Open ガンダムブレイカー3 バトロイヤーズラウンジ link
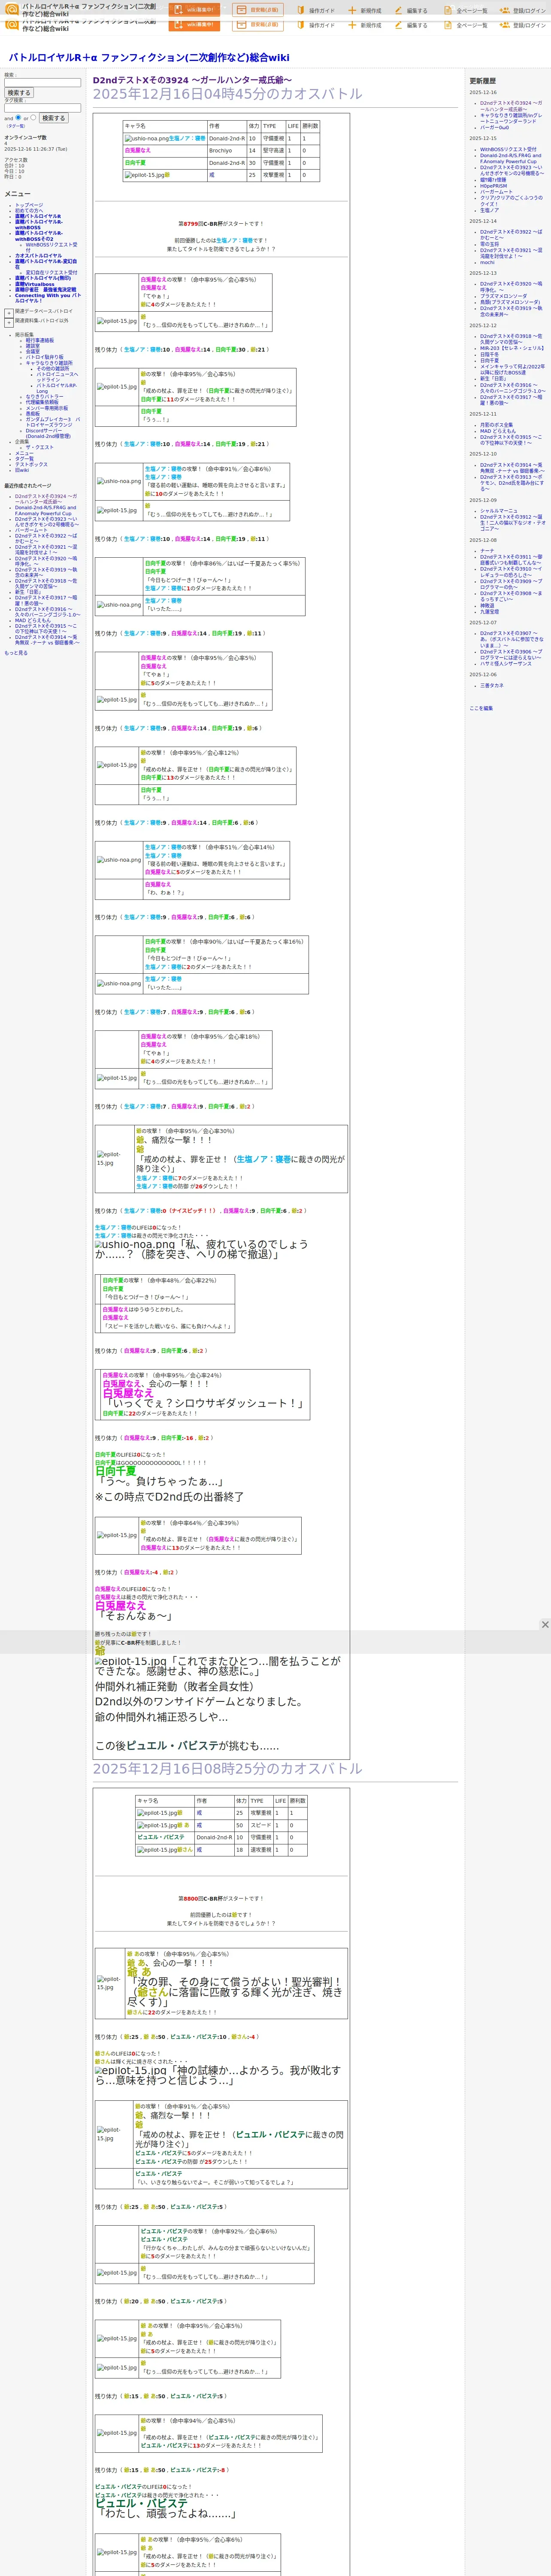 click(x=53, y=422)
